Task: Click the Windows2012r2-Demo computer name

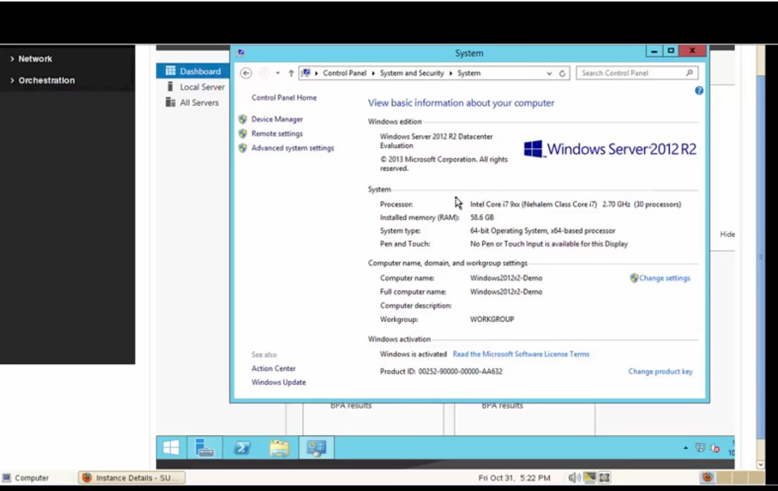Action: tap(506, 278)
